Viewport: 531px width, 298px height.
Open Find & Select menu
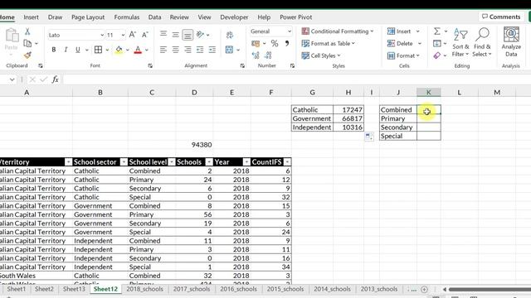(x=482, y=42)
